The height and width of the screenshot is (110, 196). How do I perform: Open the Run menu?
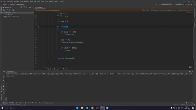tap(35, 2)
